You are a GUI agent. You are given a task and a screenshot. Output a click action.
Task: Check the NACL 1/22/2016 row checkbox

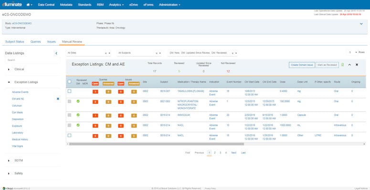point(69,125)
